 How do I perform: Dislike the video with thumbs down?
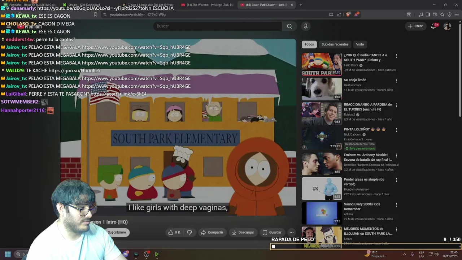(x=189, y=233)
